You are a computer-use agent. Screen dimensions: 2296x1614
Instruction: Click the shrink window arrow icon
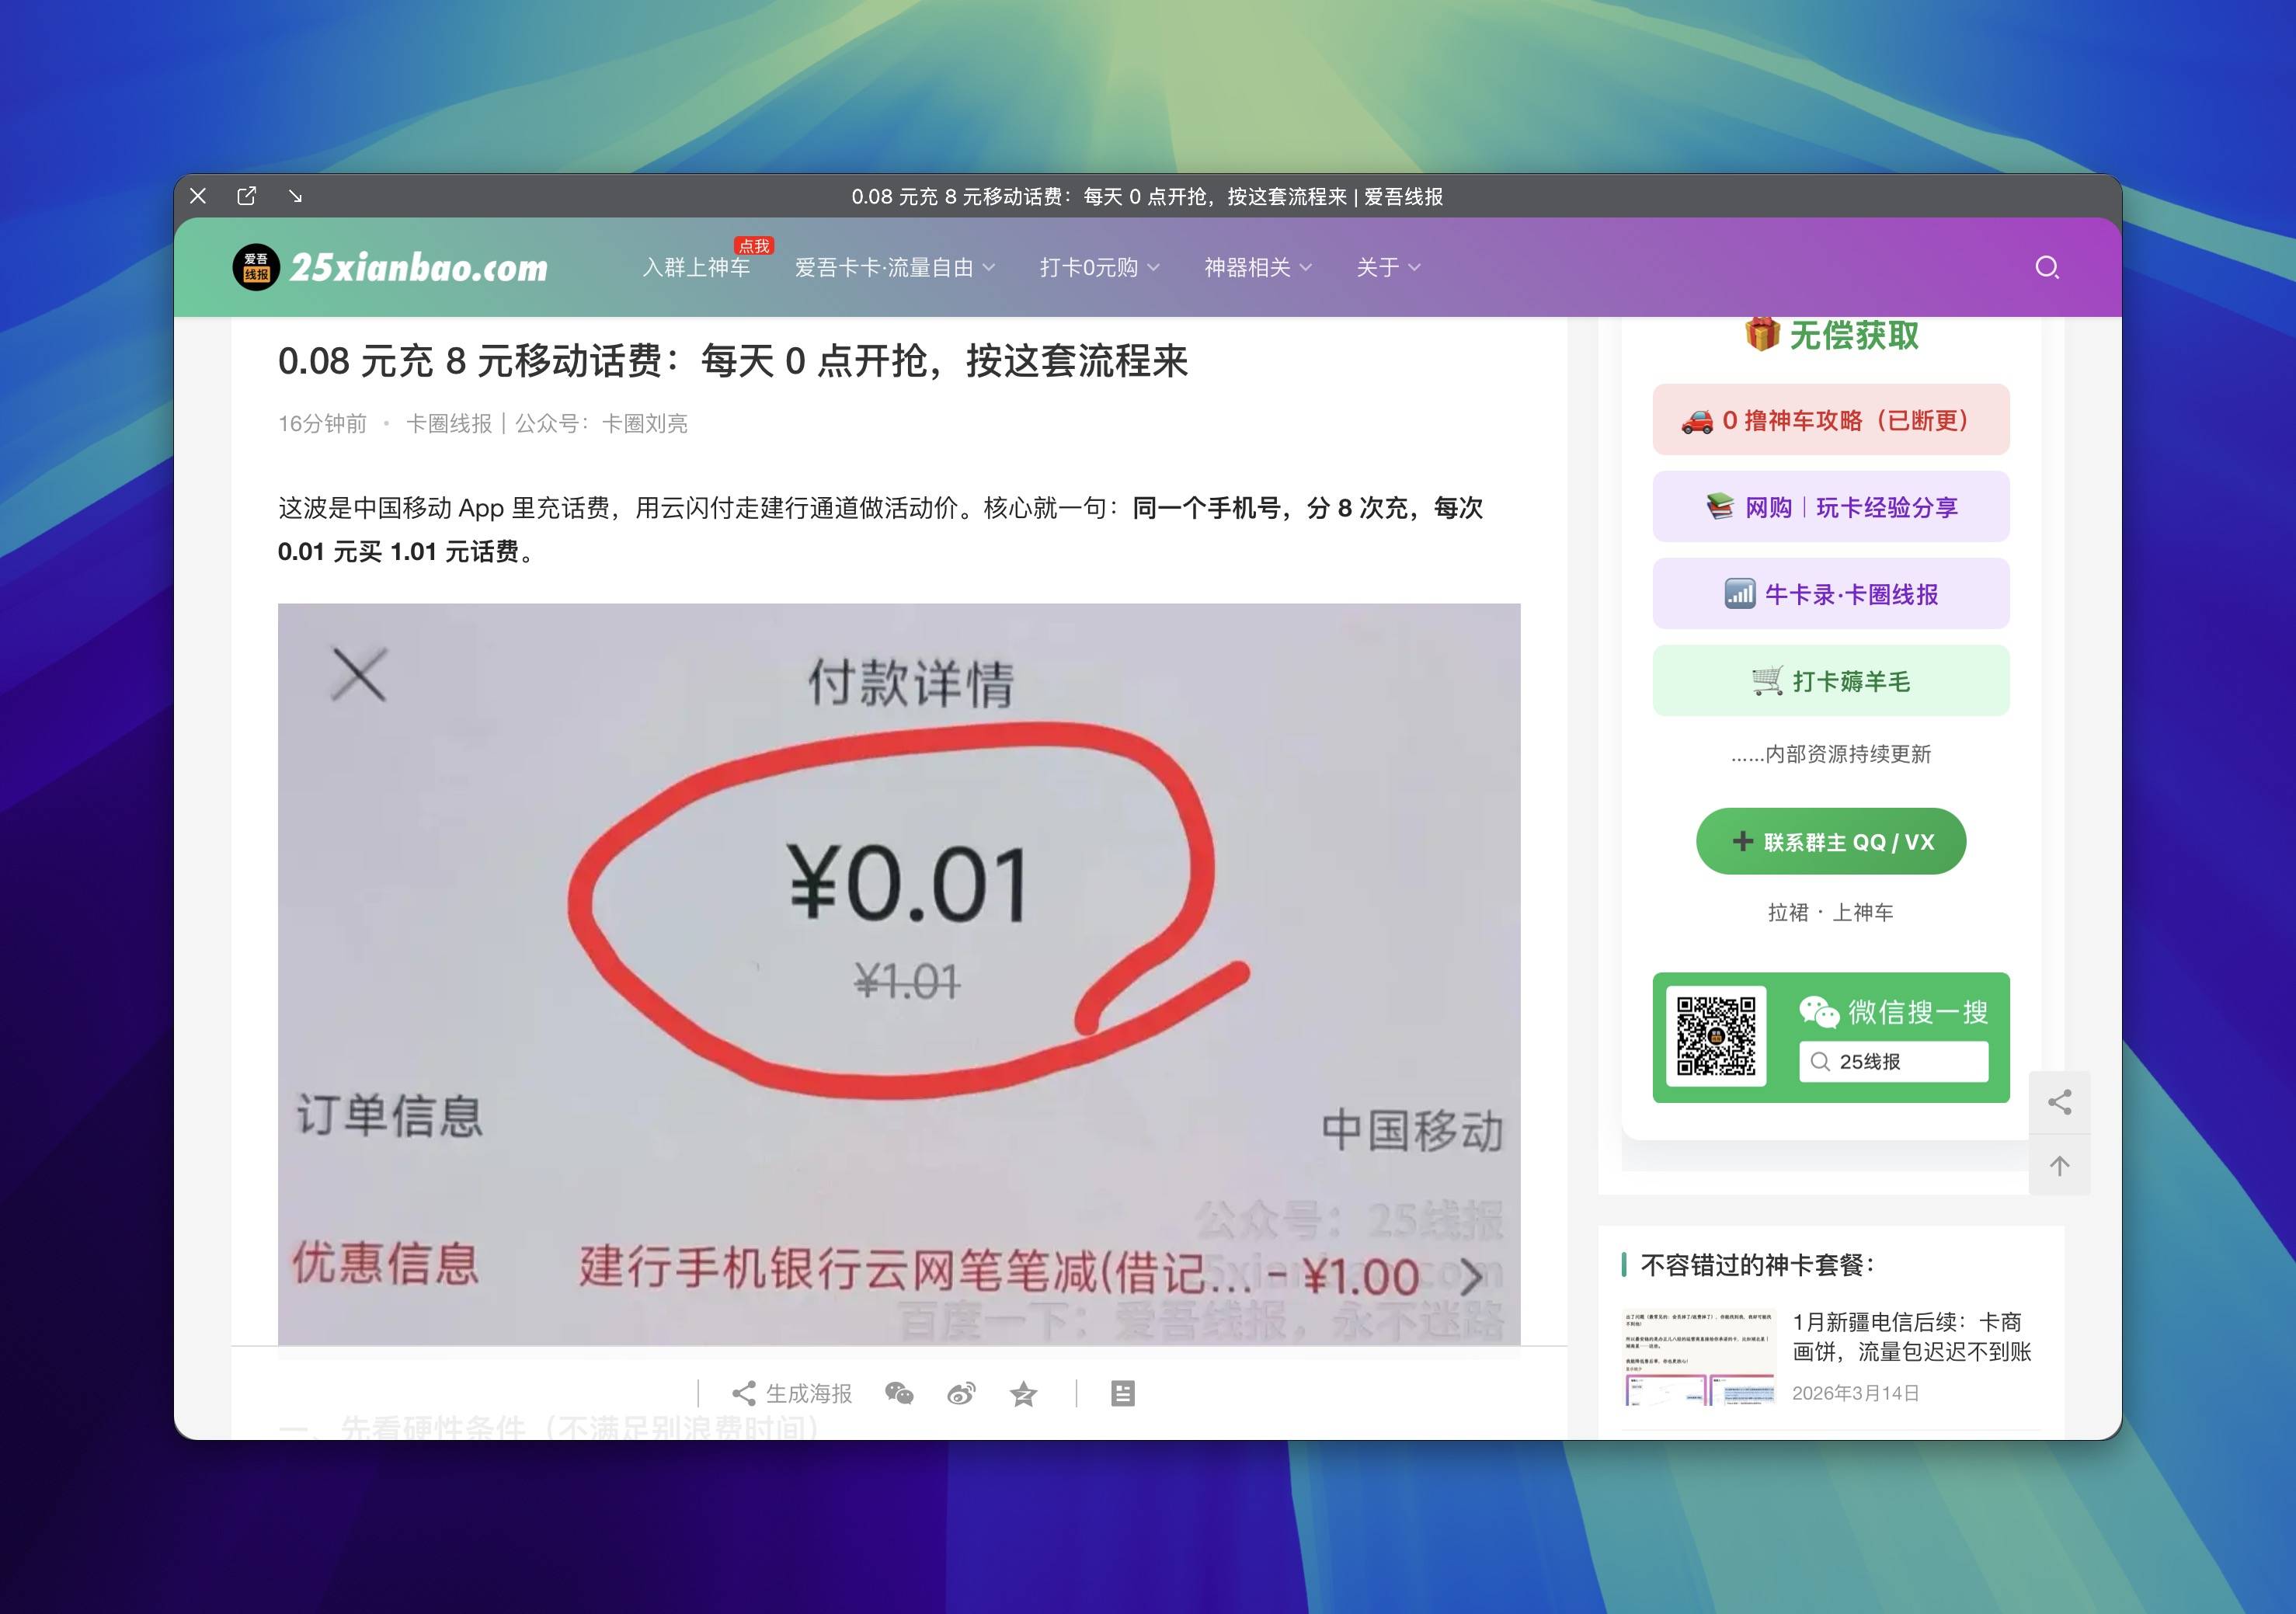(x=295, y=196)
